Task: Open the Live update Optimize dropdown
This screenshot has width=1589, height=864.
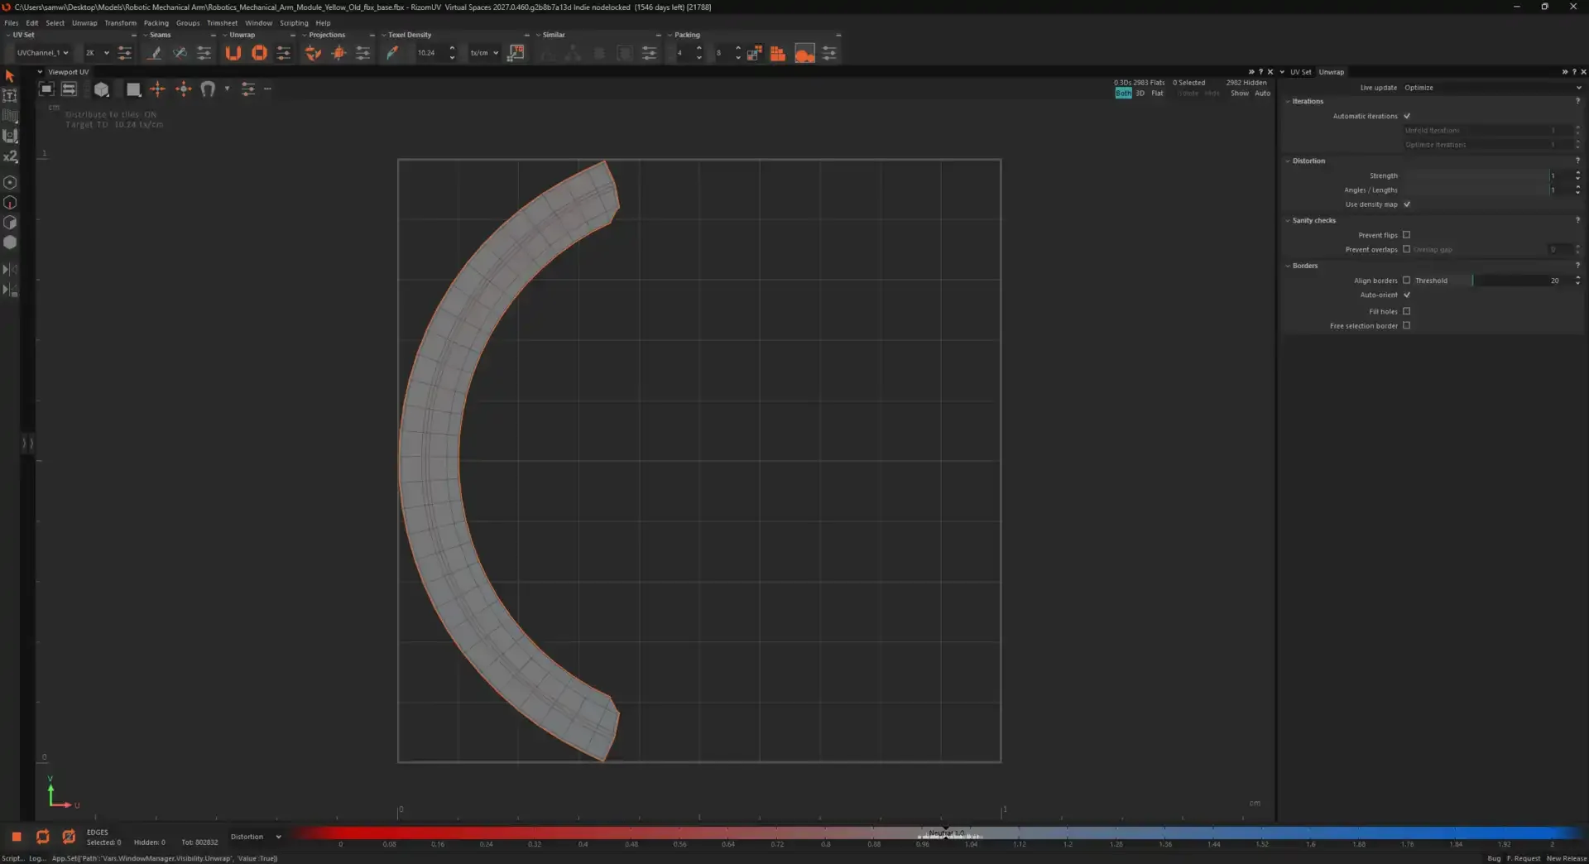Action: (x=1492, y=88)
